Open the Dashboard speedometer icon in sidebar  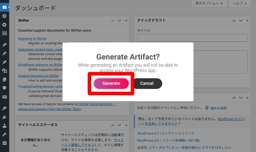(5, 7)
